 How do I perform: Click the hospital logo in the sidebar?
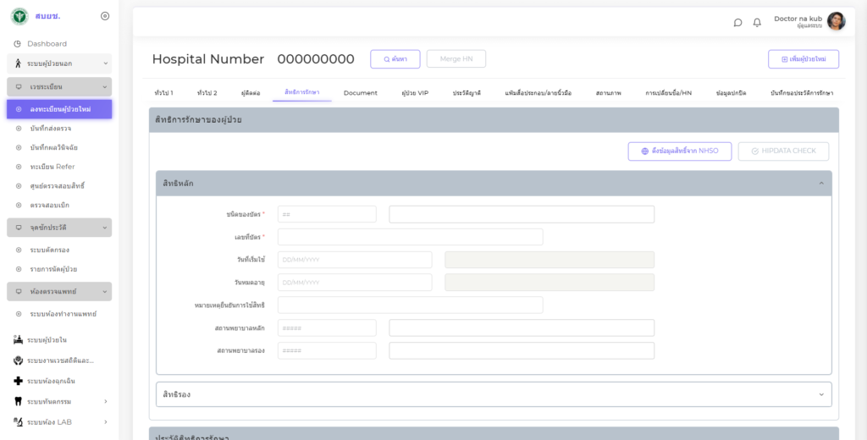[x=19, y=16]
